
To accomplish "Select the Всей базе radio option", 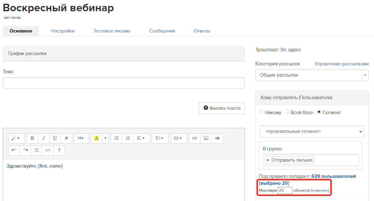I will tap(287, 112).
